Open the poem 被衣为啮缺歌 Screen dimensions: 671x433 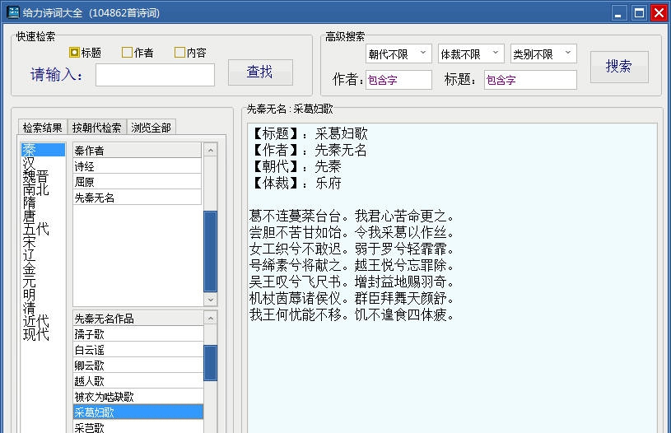point(137,397)
